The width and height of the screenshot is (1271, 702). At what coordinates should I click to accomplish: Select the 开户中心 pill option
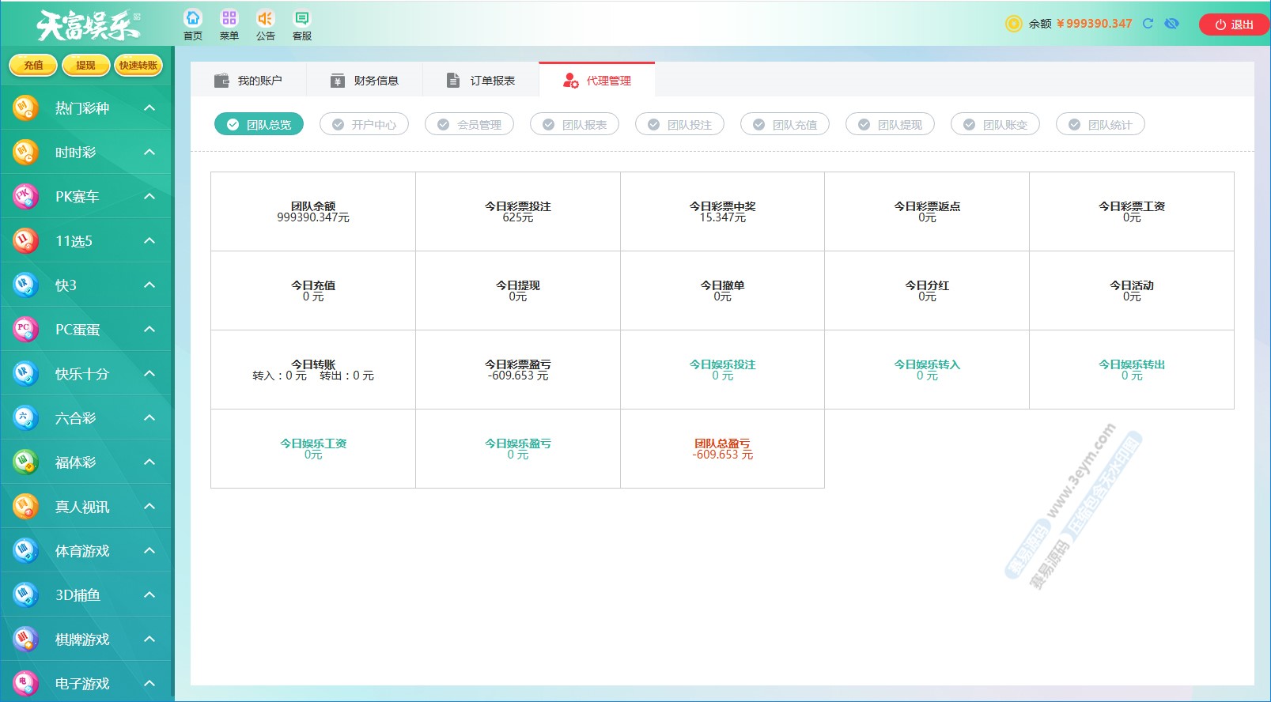click(364, 124)
